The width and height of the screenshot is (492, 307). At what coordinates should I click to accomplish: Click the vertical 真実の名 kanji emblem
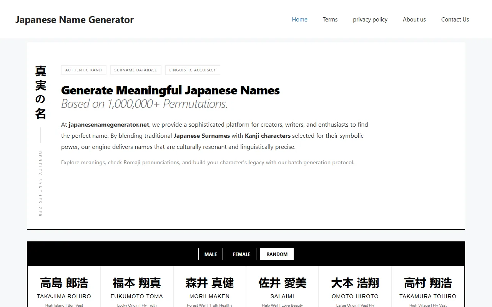(40, 92)
